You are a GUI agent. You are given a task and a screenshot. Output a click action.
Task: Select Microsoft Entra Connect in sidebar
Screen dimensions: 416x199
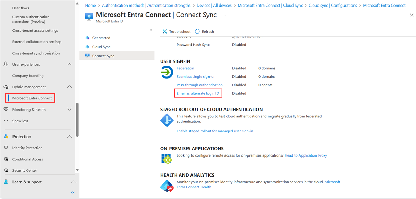click(32, 98)
